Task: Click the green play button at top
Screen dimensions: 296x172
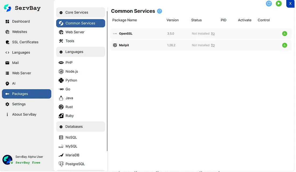Action: coord(279,3)
